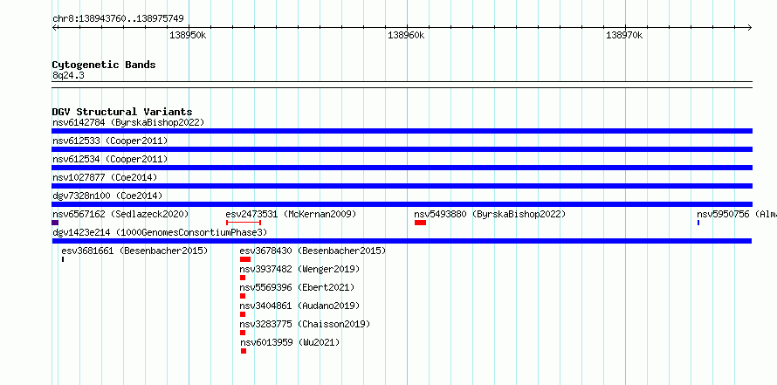The image size is (777, 385).
Task: Click nsv6567162 (Sedlazeck2020) label
Action: pyautogui.click(x=120, y=214)
